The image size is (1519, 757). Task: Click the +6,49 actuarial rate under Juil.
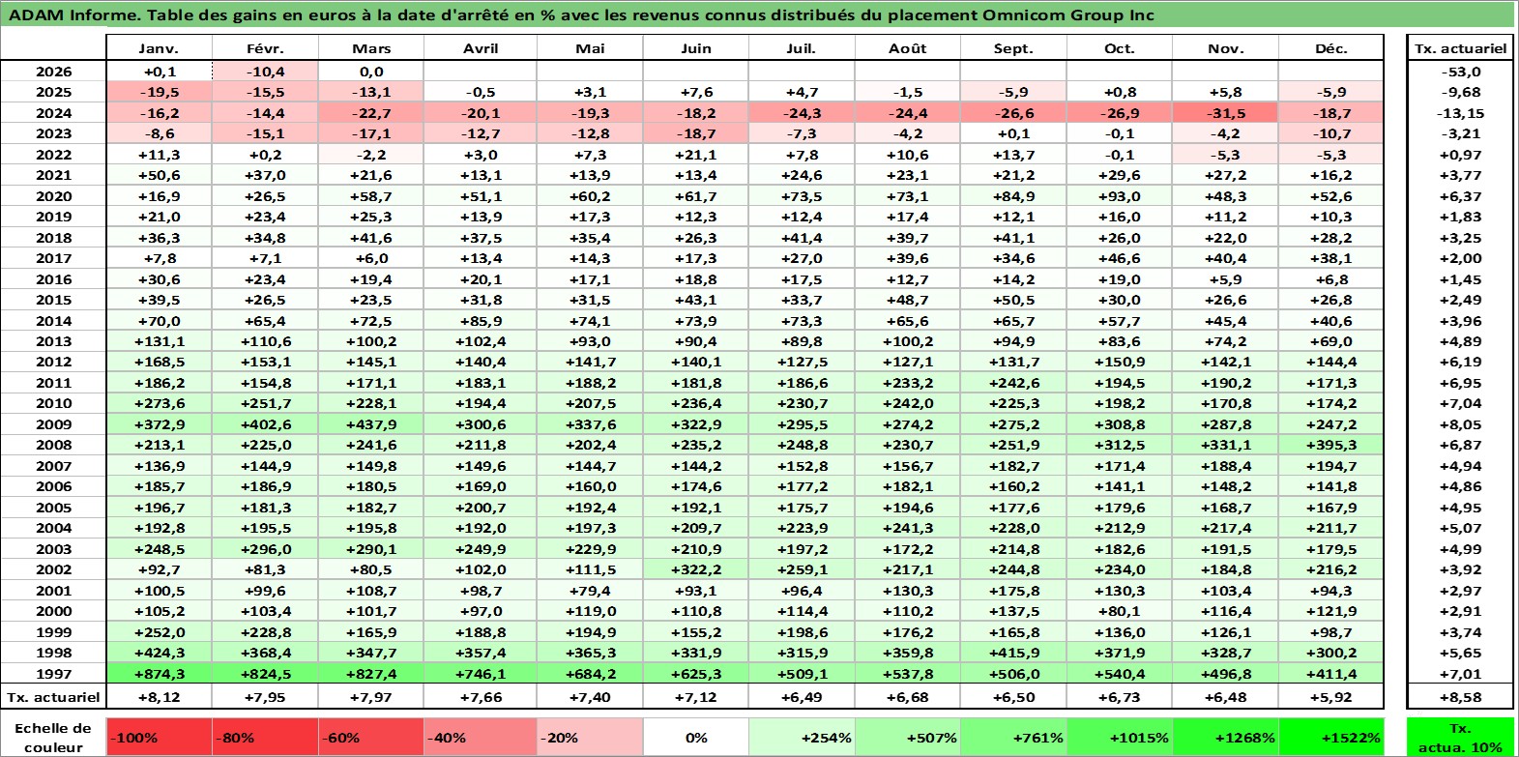802,697
